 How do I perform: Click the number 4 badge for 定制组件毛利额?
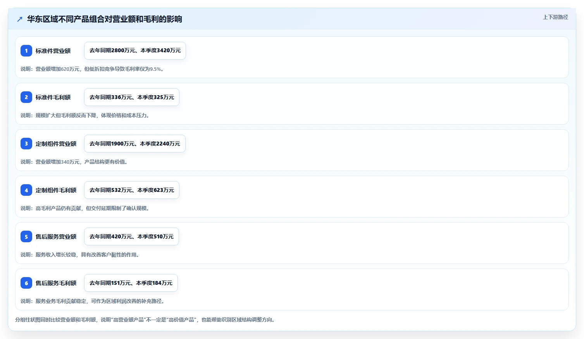26,190
